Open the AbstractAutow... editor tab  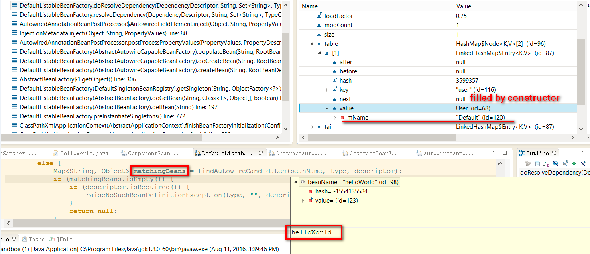pos(298,153)
